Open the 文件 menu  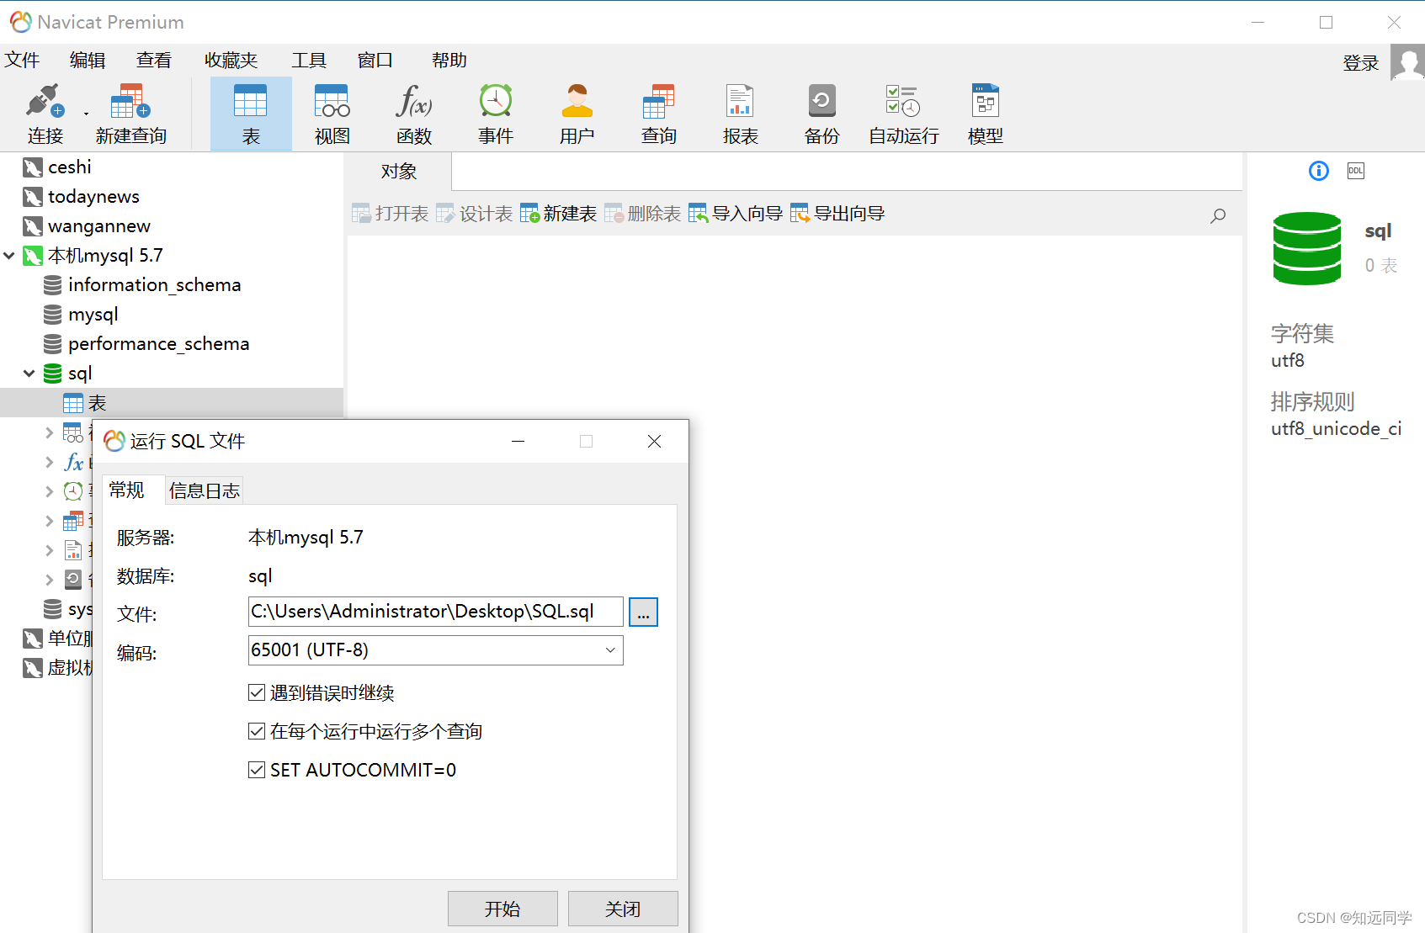[22, 61]
